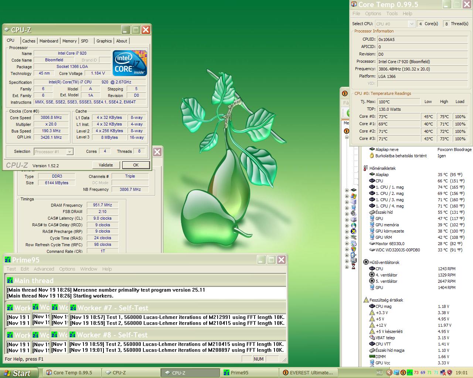The image size is (473, 378).
Task: Click the chip icon beside Északi híd temperature
Action: click(x=372, y=212)
